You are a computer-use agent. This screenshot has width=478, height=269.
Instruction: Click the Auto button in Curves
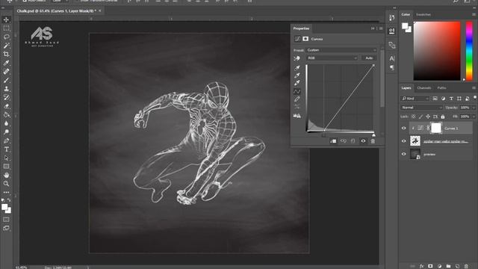[369, 58]
